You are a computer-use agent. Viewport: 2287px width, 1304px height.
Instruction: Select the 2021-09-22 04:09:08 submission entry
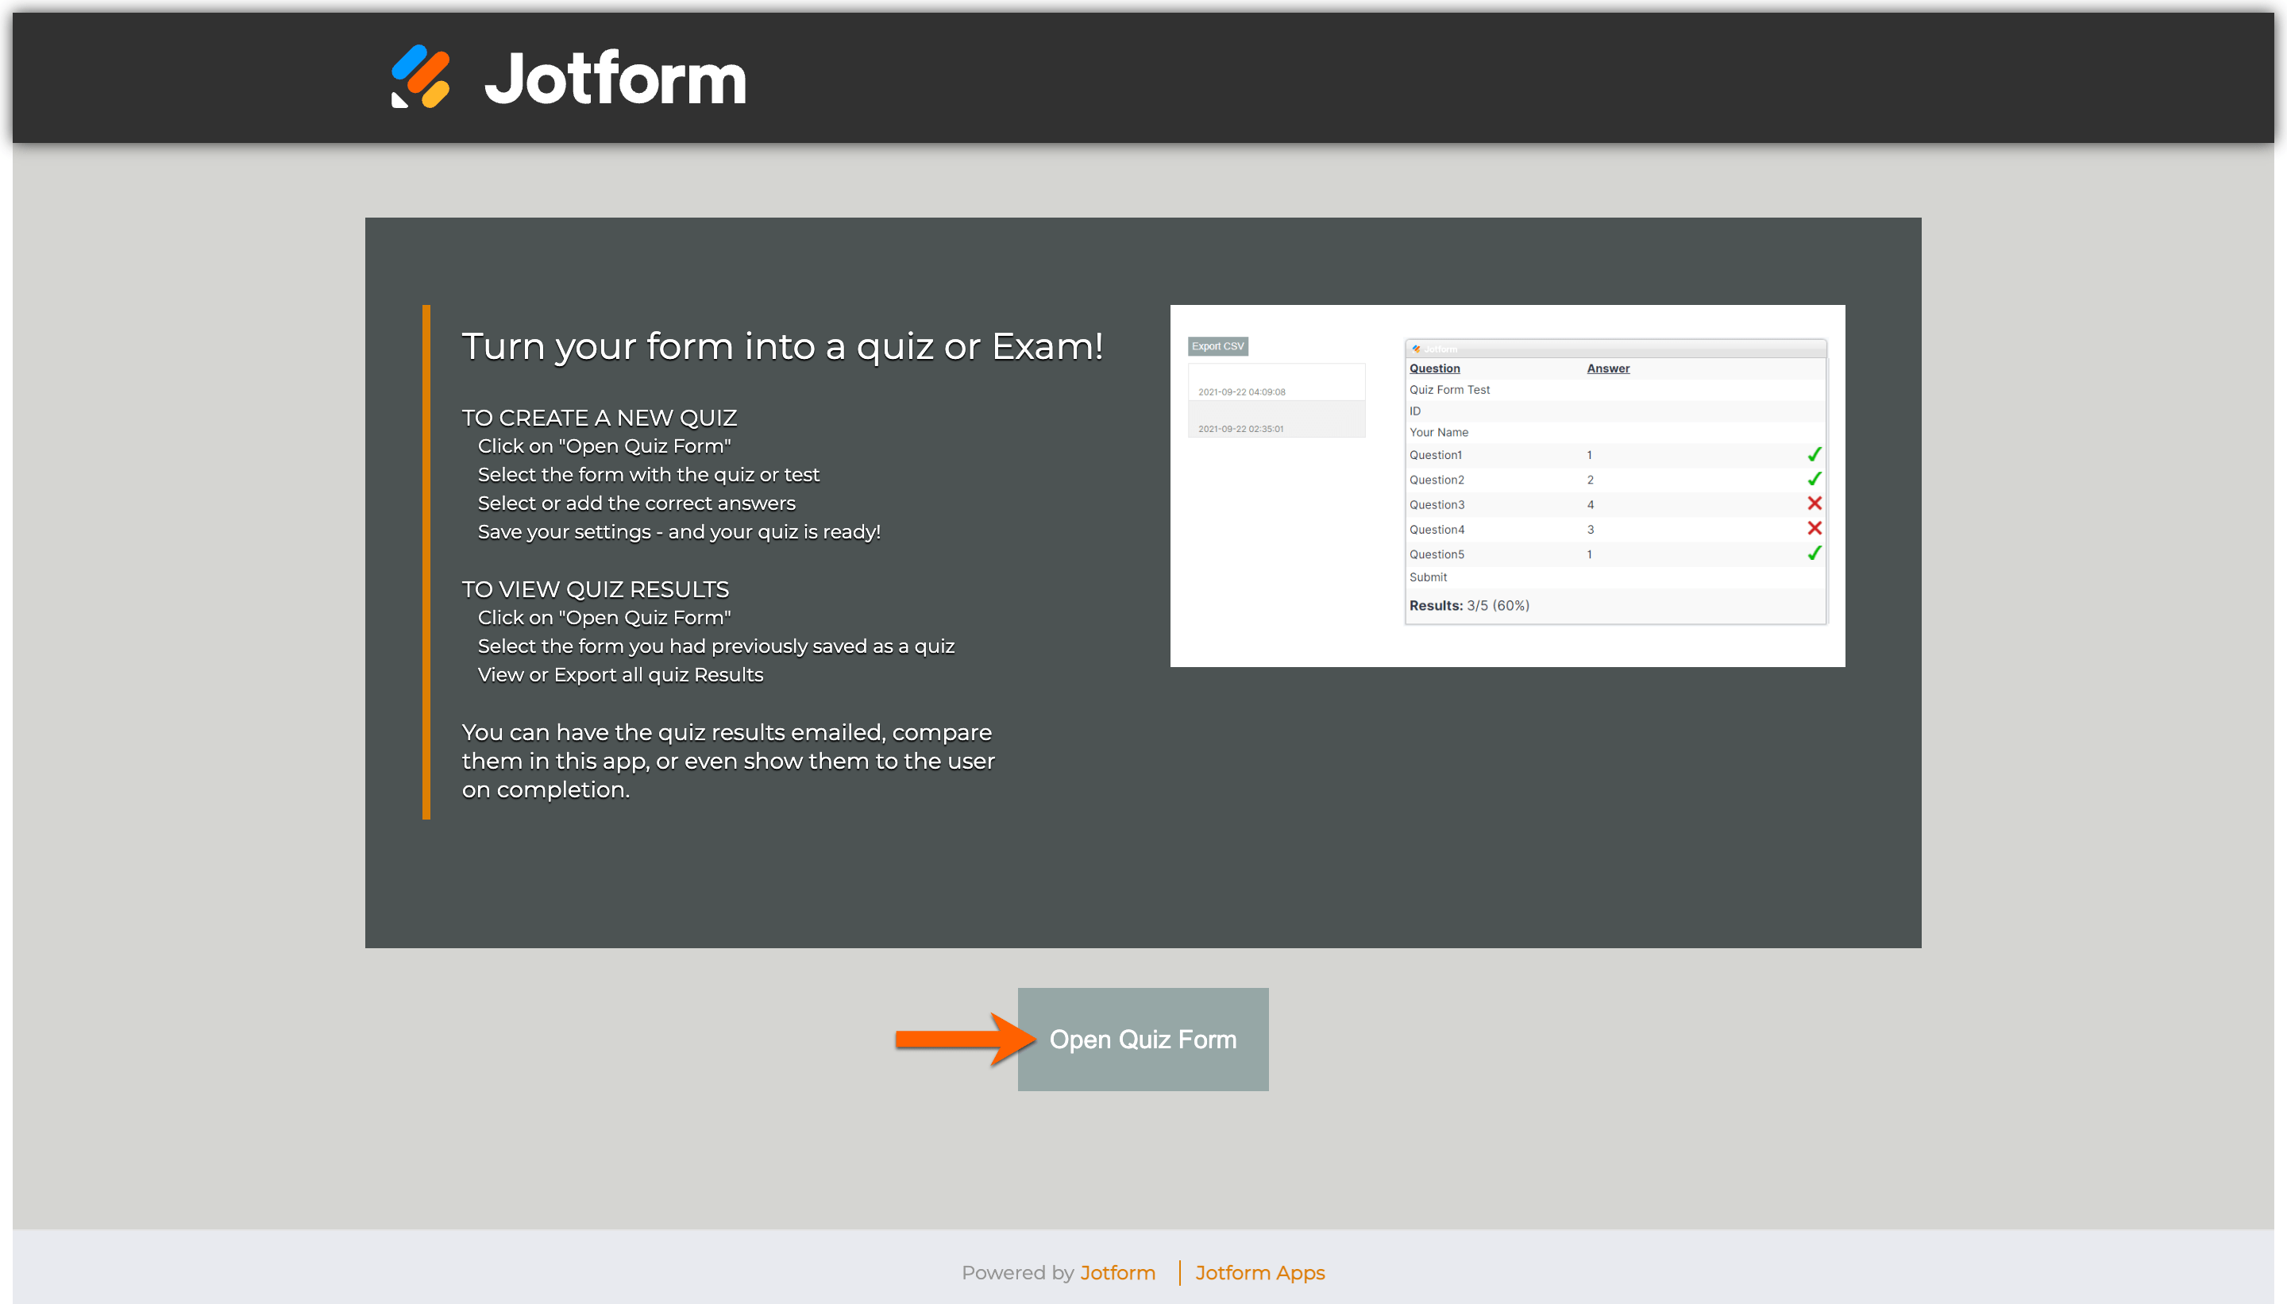coord(1241,392)
